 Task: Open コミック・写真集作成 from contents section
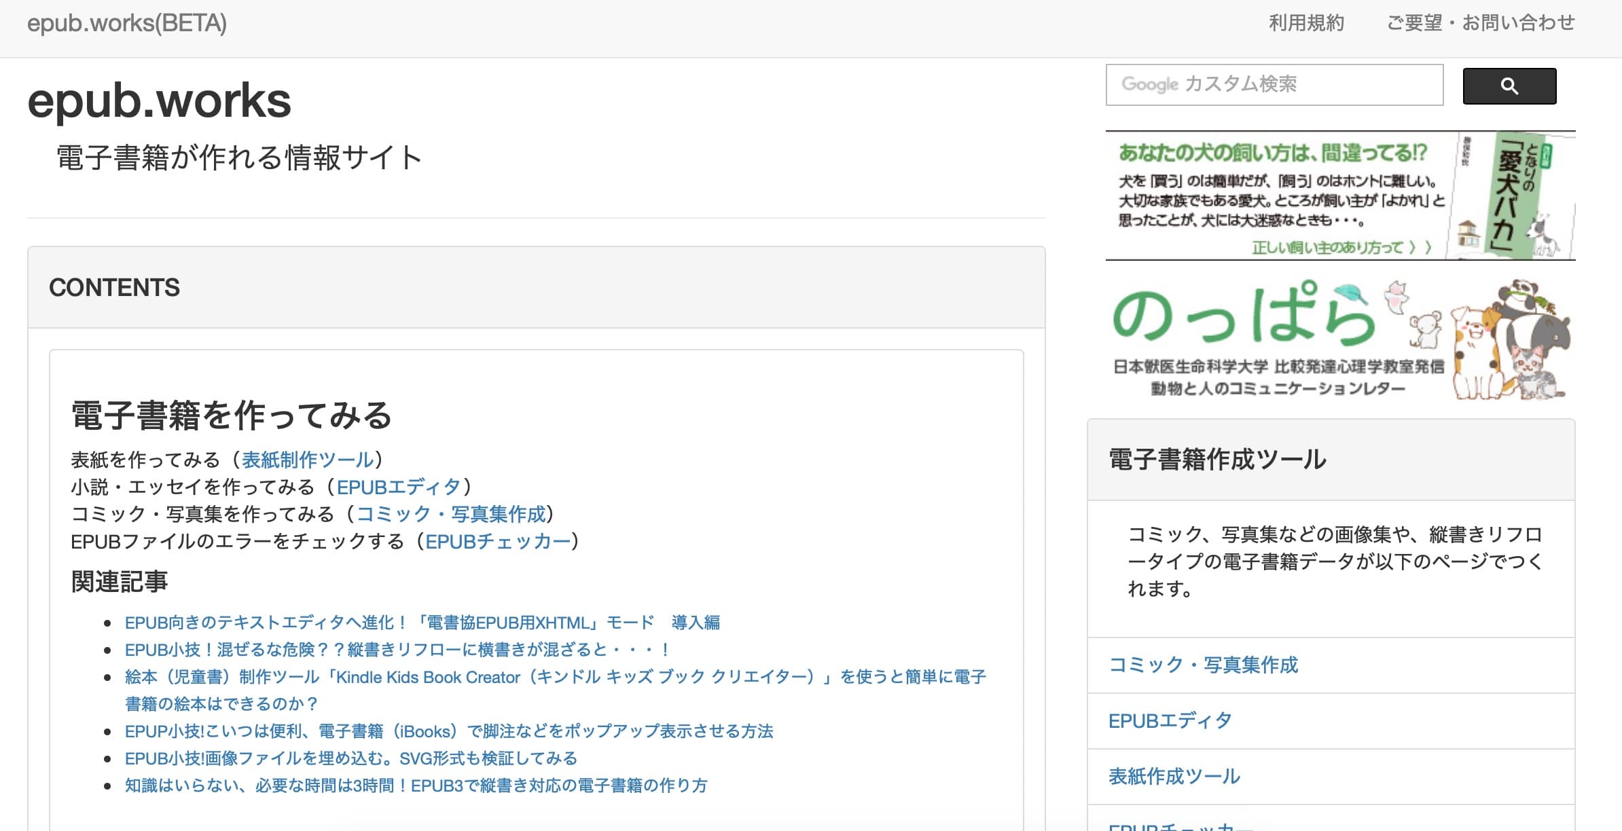click(452, 514)
